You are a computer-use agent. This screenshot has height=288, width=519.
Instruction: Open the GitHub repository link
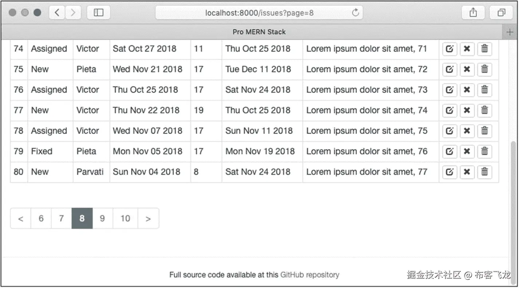point(310,275)
